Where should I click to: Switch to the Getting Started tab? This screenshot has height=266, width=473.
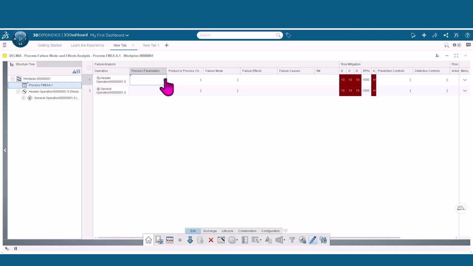(x=49, y=45)
